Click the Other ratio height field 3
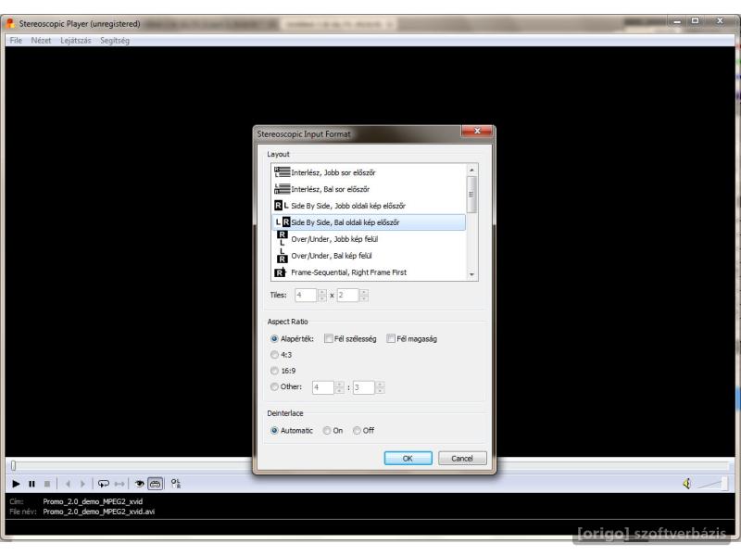Image resolution: width=741 pixels, height=556 pixels. [363, 387]
